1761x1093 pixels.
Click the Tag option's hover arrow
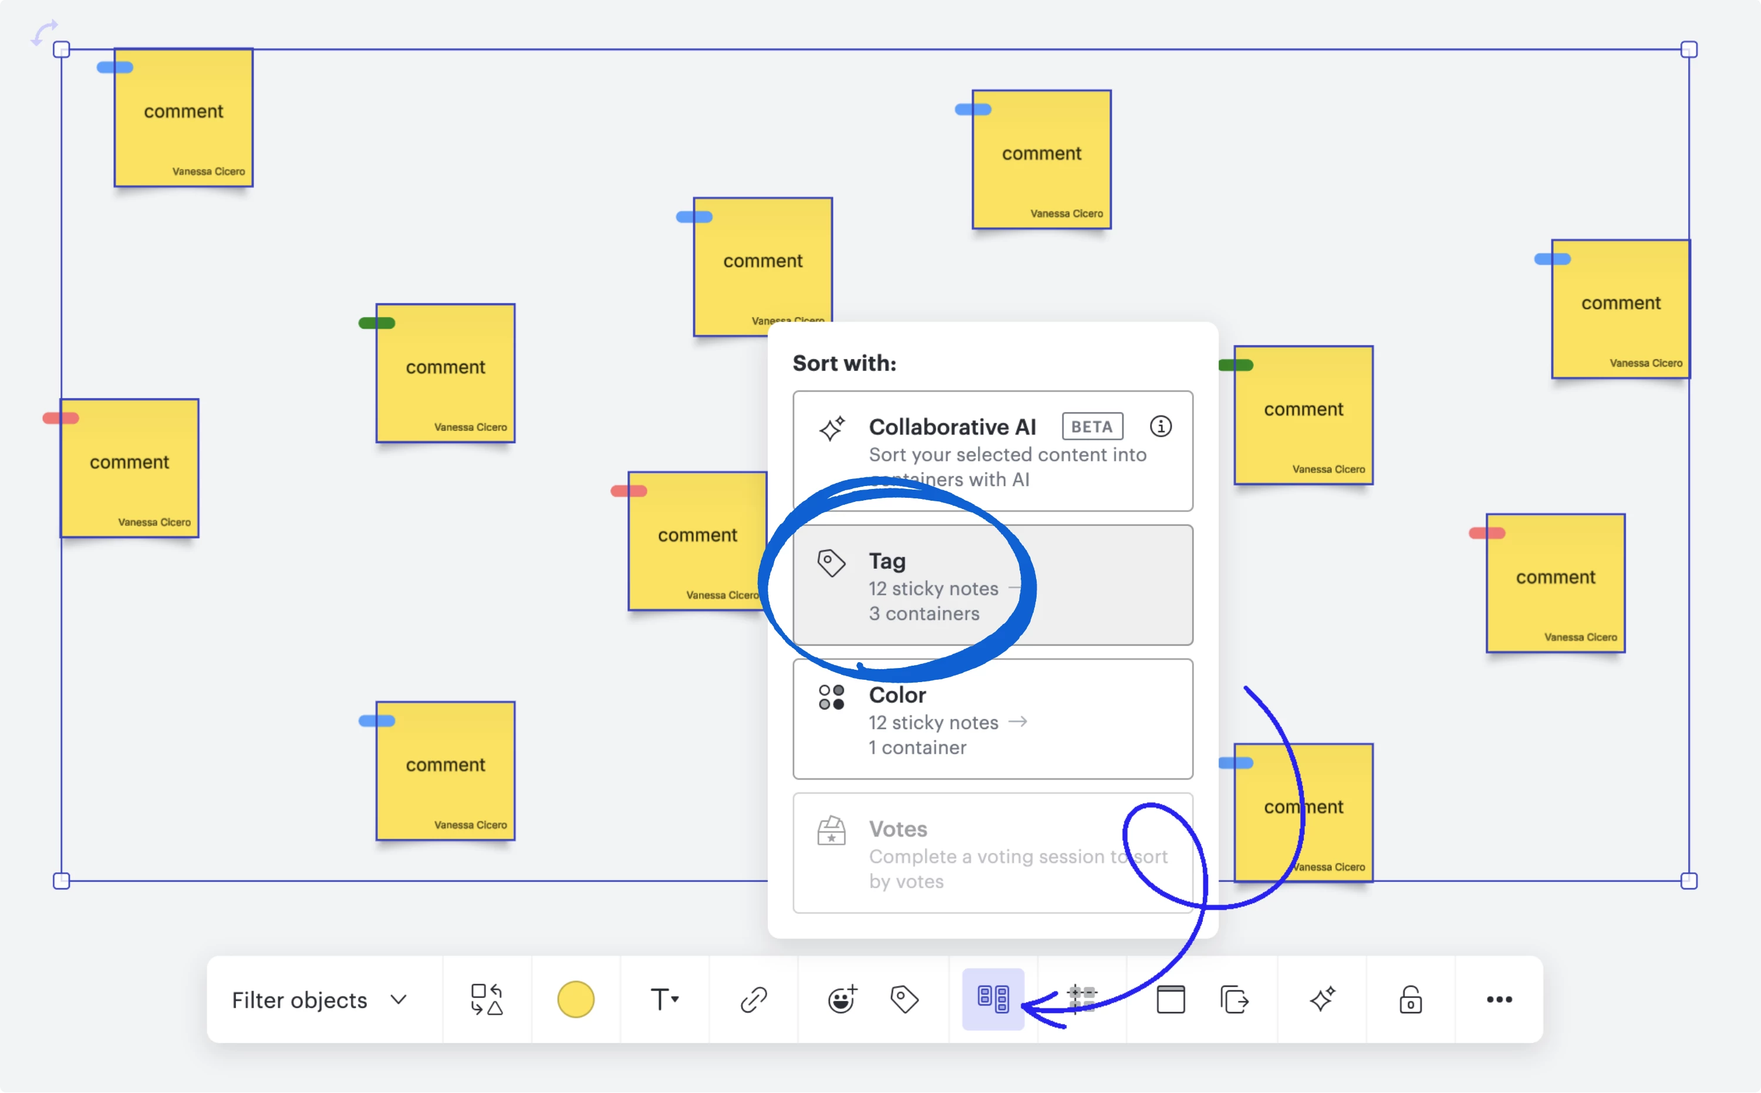click(1017, 588)
